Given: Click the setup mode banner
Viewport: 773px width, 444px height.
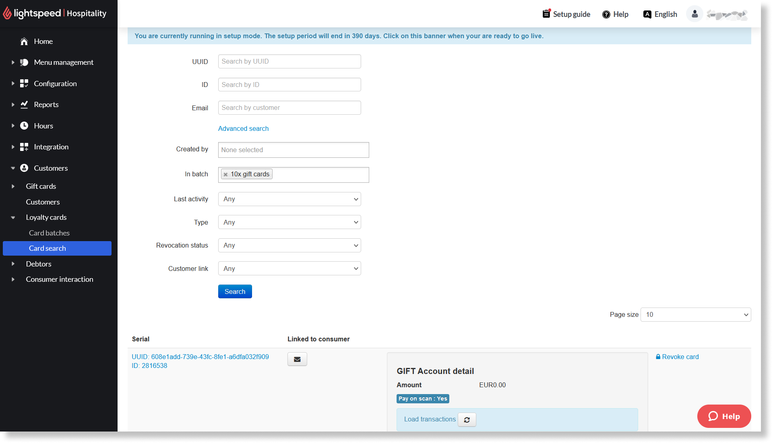Looking at the screenshot, I should pos(439,36).
